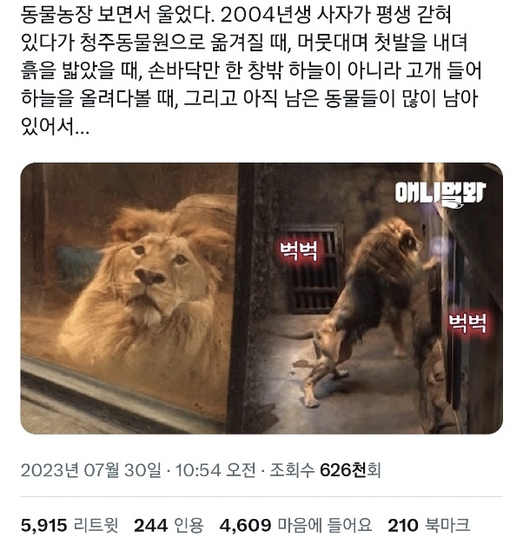Screen dimensions: 523x551
Task: Open the right photo of lion scratching wall
Action: (371, 298)
